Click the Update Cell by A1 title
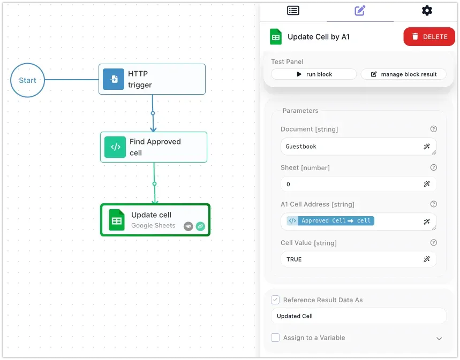 tap(319, 37)
